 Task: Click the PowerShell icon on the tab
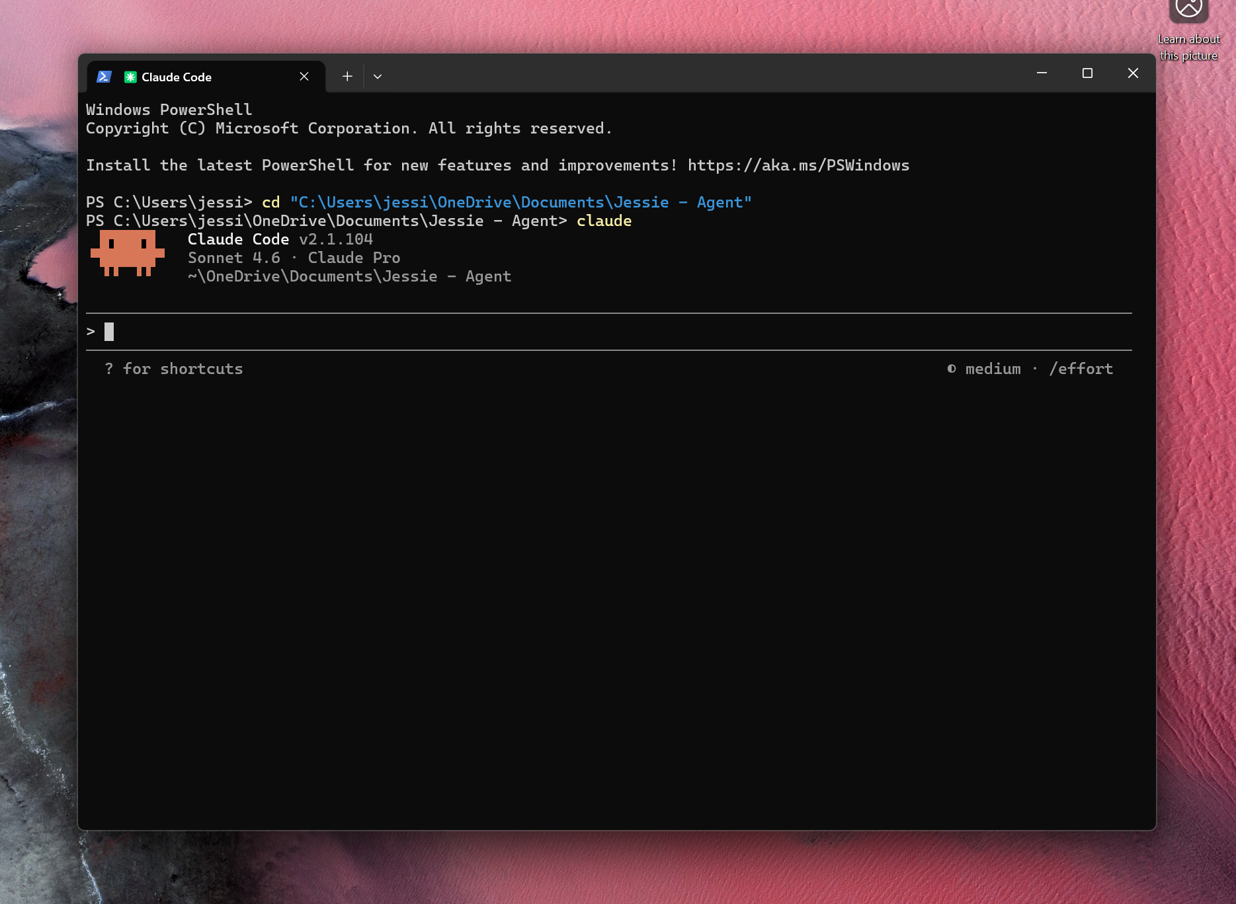click(x=104, y=77)
